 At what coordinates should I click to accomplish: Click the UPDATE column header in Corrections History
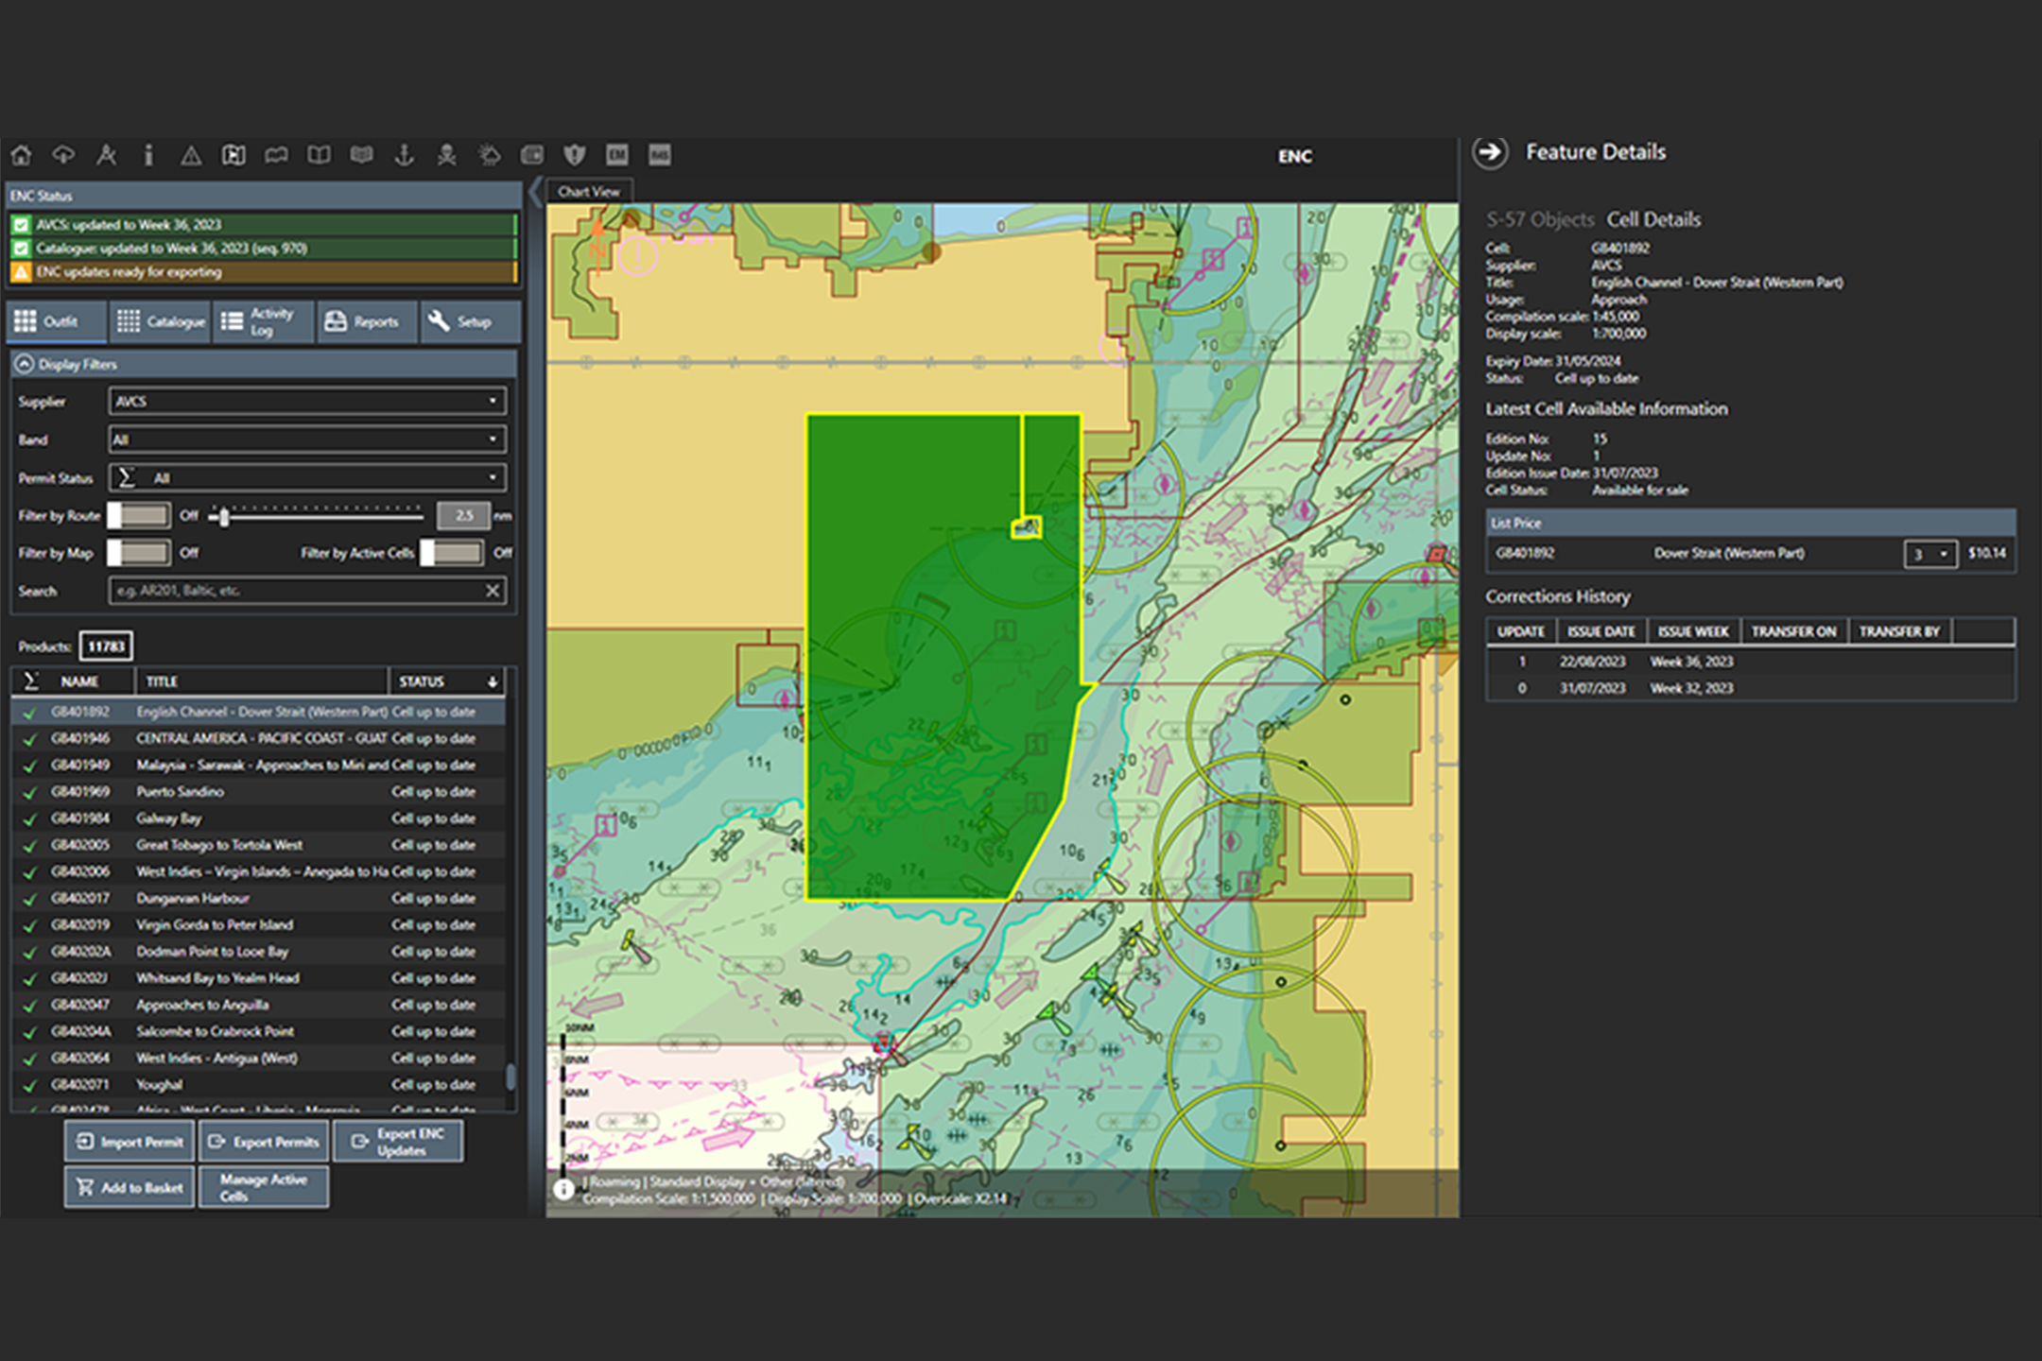coord(1520,631)
